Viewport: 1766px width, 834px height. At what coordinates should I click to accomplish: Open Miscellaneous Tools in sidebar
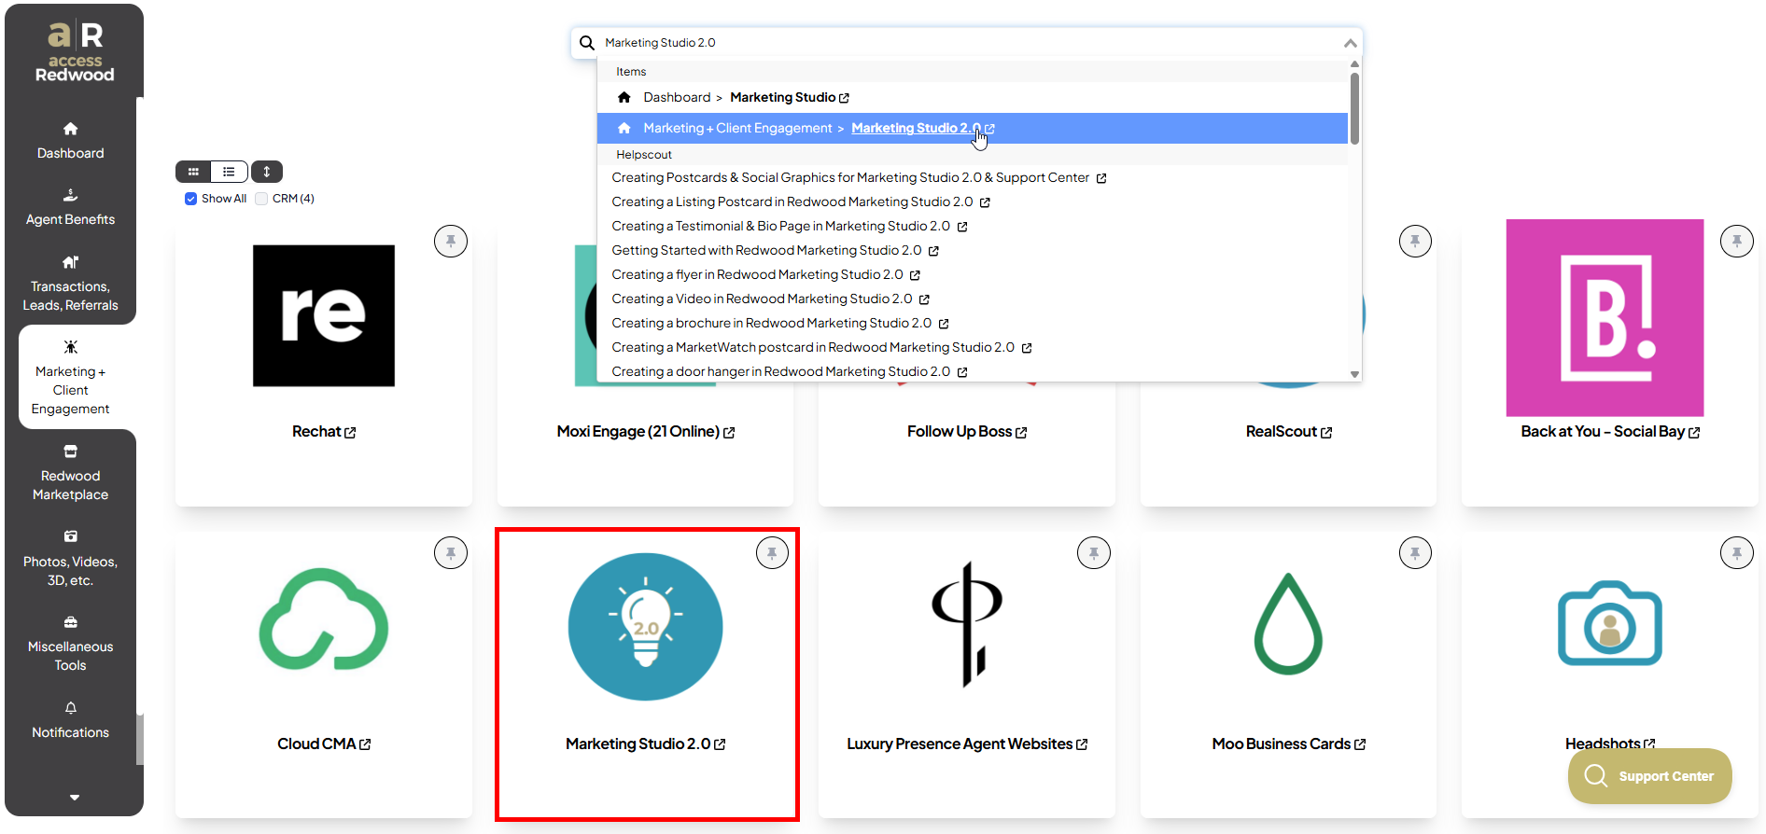[70, 644]
